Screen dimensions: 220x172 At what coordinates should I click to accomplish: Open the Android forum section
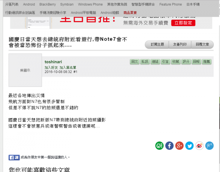pyautogui.click(x=29, y=4)
